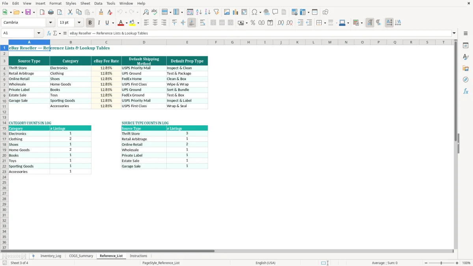Open Sidebar Properties panel
Viewport: 473px width, 266px height.
point(466,45)
